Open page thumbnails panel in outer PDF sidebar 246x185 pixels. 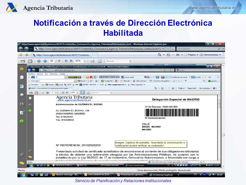(22, 77)
